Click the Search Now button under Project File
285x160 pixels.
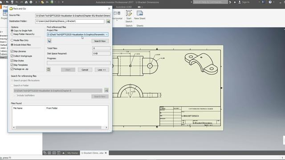point(100,41)
